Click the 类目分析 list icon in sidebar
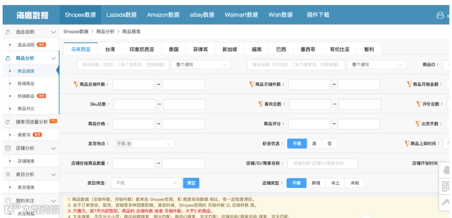452x218 pixels. (x=8, y=175)
